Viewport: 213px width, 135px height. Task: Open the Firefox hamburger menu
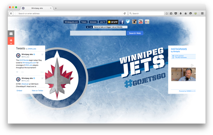(202, 13)
